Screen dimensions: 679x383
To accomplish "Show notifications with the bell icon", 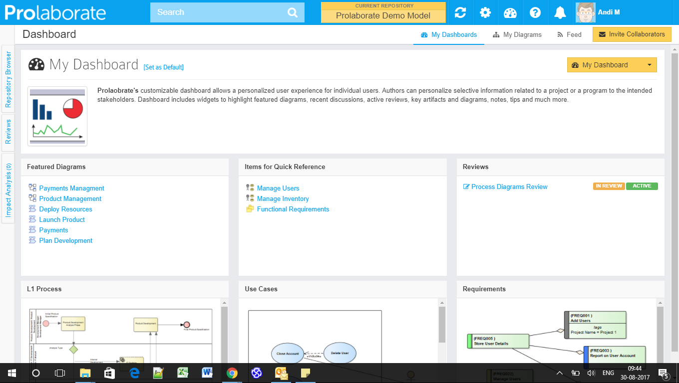I will click(560, 12).
